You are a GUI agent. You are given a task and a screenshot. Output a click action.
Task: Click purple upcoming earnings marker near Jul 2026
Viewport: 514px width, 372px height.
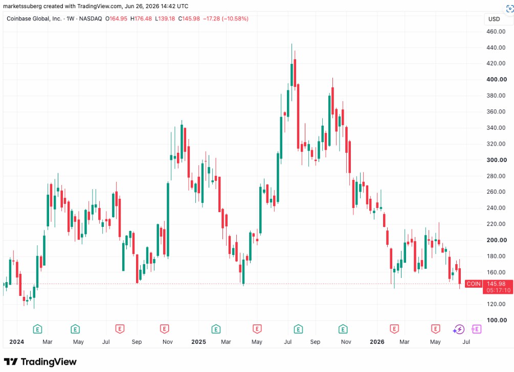click(476, 329)
